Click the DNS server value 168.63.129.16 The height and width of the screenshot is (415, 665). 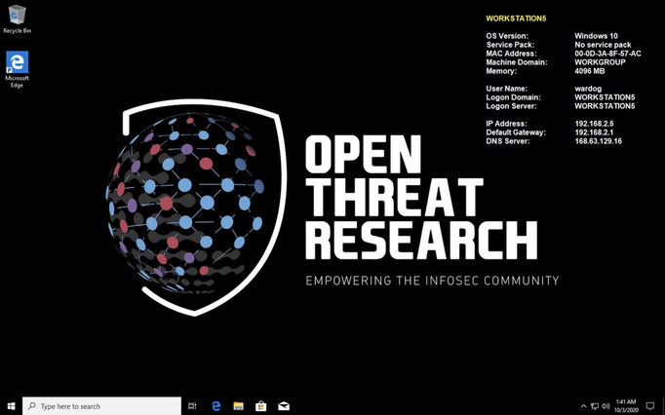598,141
